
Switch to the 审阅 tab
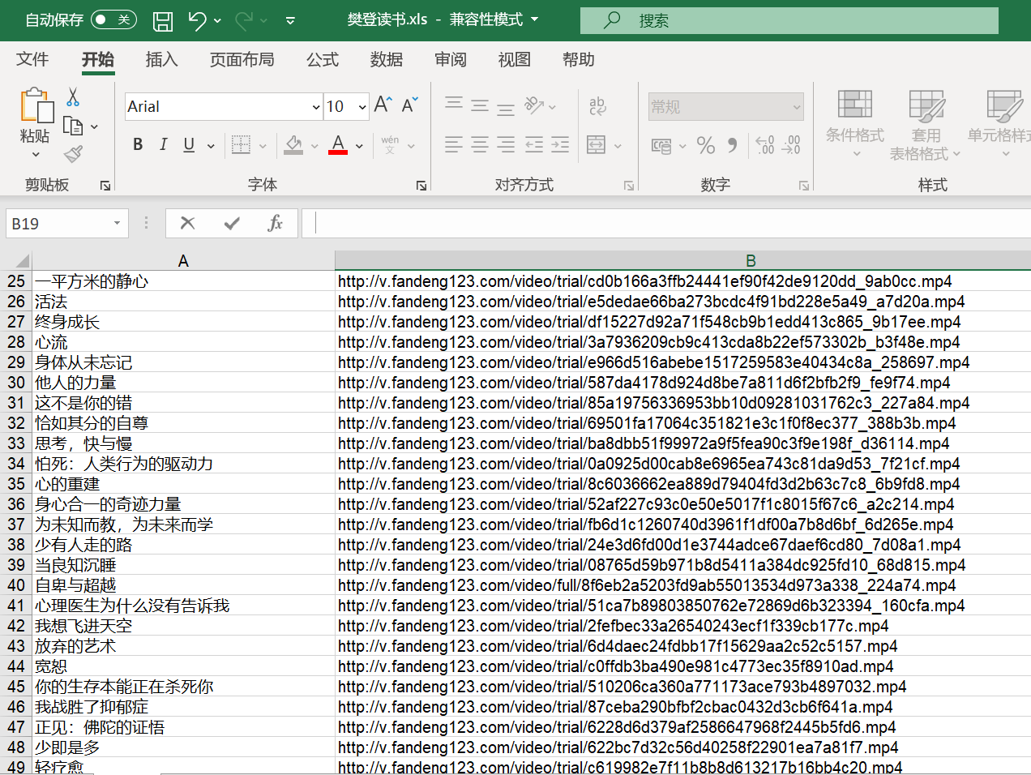click(x=450, y=59)
